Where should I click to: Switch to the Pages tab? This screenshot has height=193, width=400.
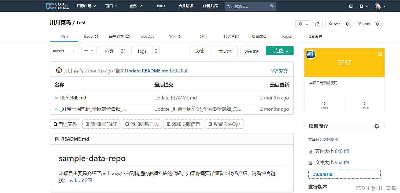(x=287, y=36)
